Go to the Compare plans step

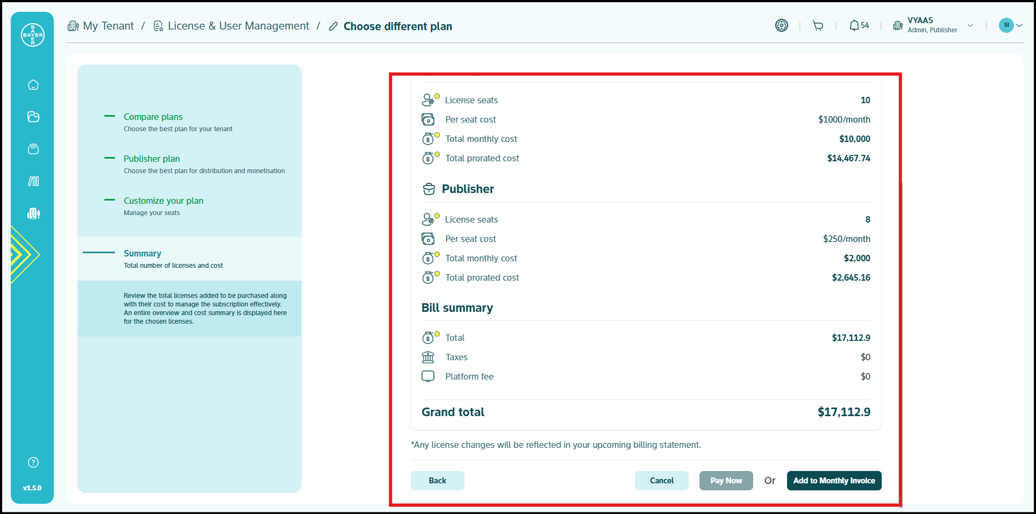(x=153, y=117)
